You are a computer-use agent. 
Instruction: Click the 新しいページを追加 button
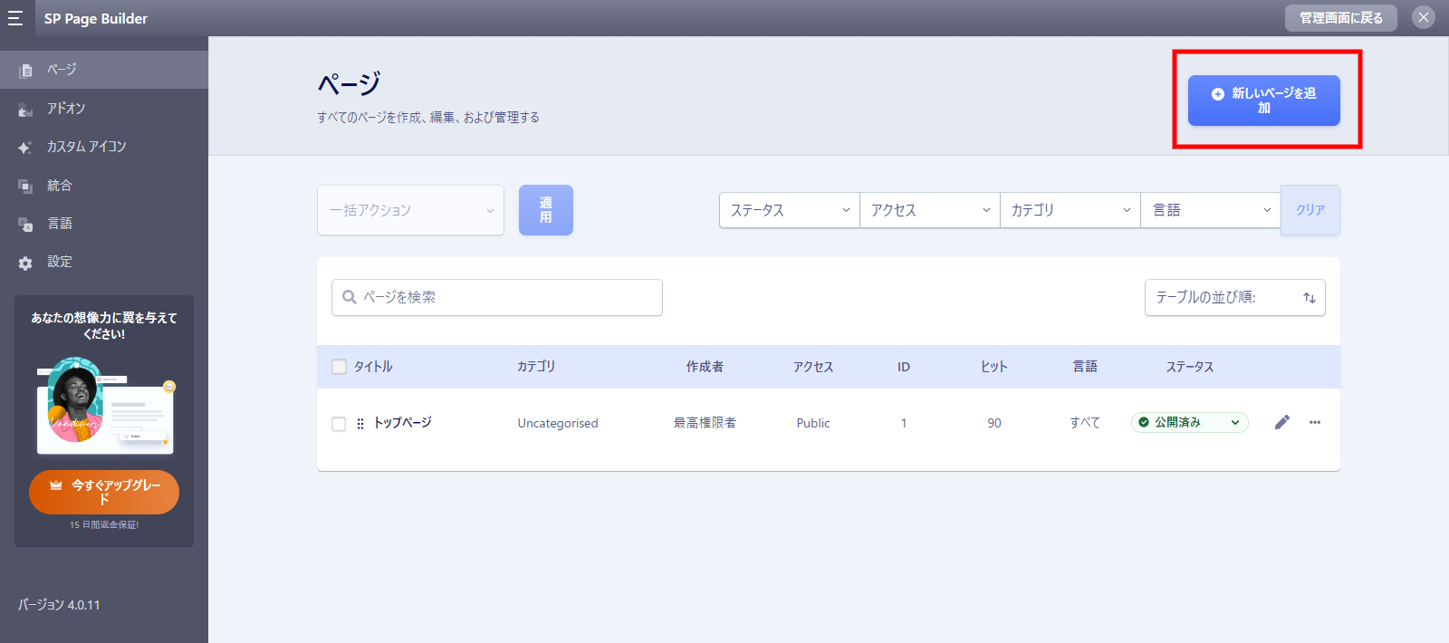tap(1263, 101)
